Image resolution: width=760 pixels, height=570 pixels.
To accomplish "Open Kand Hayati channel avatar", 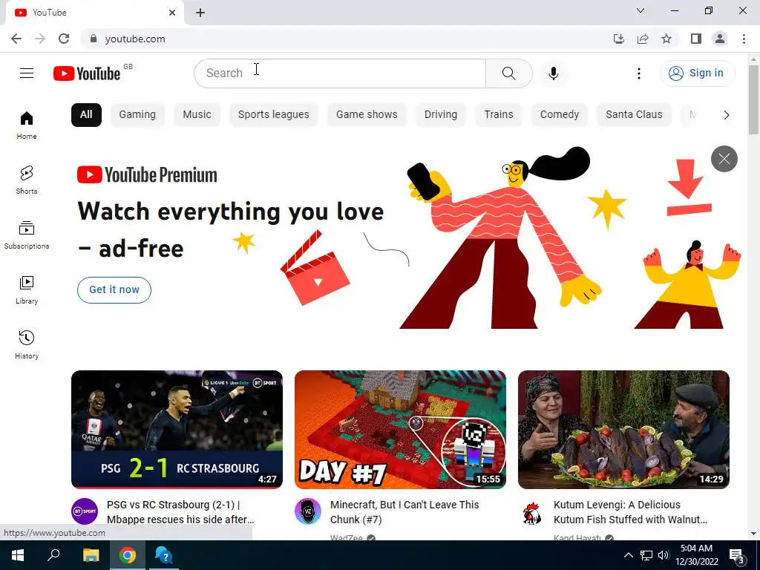I will pos(531,513).
